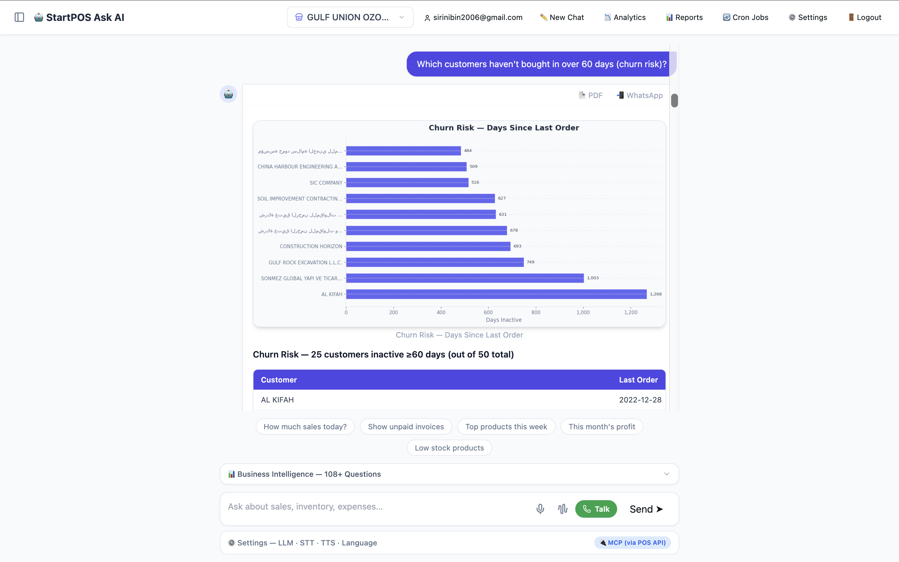Click the store selector chevron arrow
This screenshot has height=562, width=899.
(x=401, y=17)
